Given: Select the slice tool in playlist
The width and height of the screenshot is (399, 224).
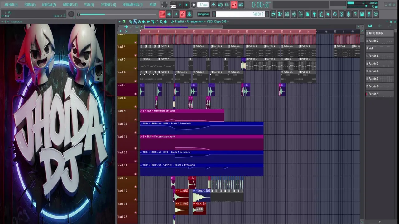Looking at the screenshot, I should [152, 22].
